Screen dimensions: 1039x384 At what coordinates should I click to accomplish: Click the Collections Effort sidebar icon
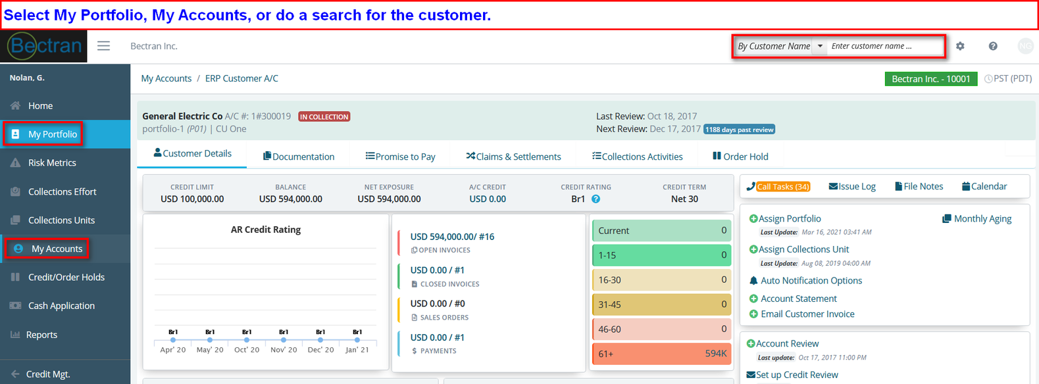tap(15, 192)
